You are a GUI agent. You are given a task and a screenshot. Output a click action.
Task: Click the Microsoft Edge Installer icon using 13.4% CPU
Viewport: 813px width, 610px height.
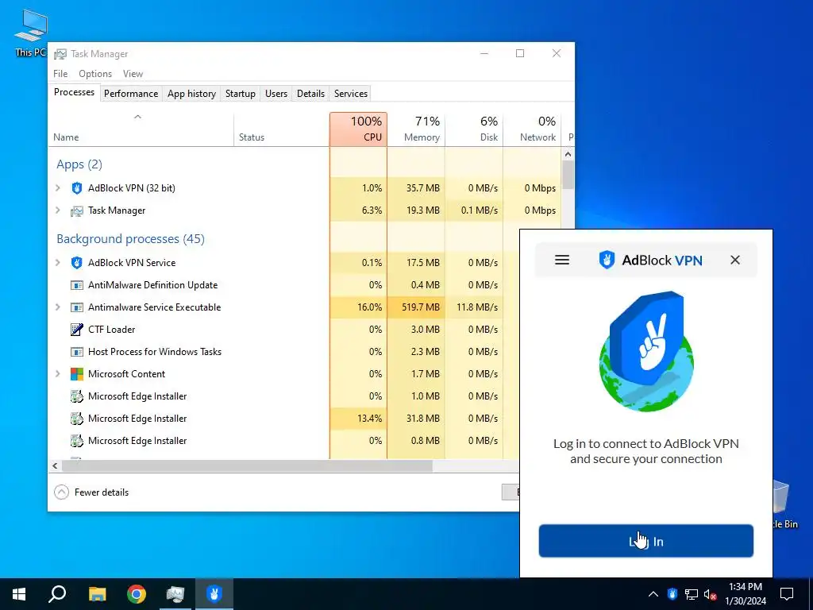77,418
